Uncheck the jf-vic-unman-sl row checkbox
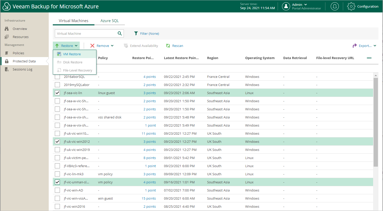Screen dimensions: 383x211 point(57,182)
